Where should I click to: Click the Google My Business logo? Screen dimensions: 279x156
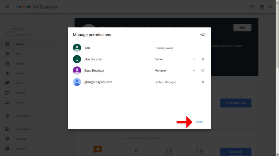(37, 7)
